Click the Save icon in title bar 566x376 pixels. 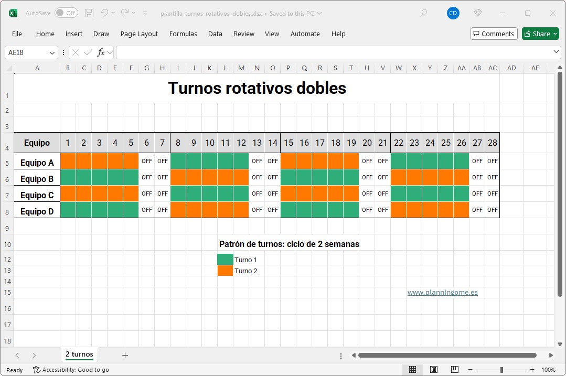(89, 13)
